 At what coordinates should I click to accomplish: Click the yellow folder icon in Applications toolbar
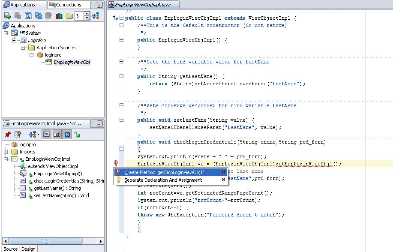point(69,16)
